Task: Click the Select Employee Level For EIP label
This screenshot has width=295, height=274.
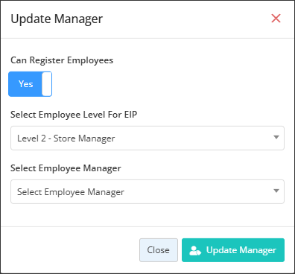Action: 74,115
